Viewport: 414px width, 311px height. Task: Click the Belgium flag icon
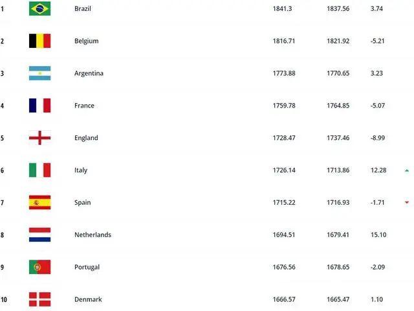(39, 41)
